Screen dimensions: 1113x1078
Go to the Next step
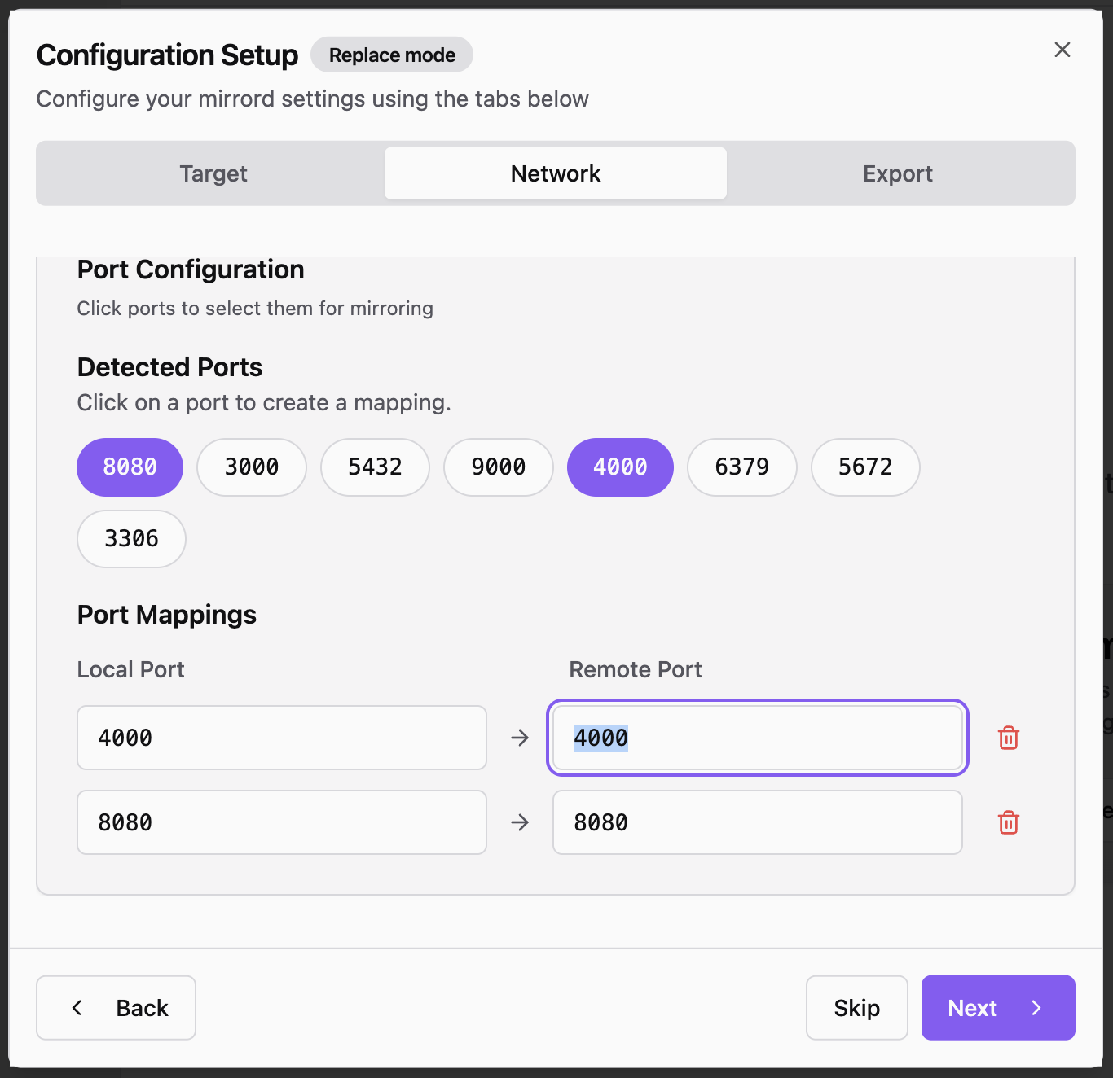click(997, 1007)
